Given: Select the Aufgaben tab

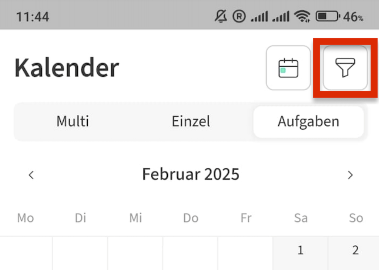Looking at the screenshot, I should coord(308,122).
